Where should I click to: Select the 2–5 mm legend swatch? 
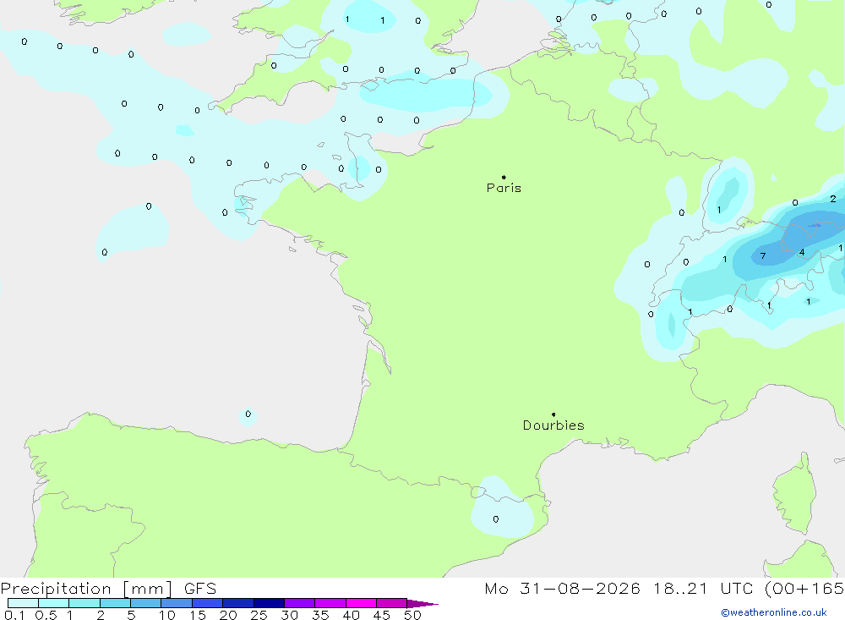coord(115,603)
